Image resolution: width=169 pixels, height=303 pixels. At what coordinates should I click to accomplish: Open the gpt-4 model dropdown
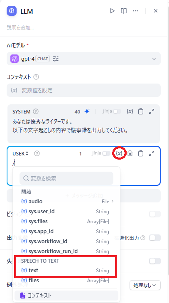[83, 59]
